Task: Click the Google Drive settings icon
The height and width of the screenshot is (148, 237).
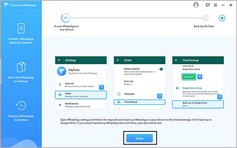Action: [177, 88]
